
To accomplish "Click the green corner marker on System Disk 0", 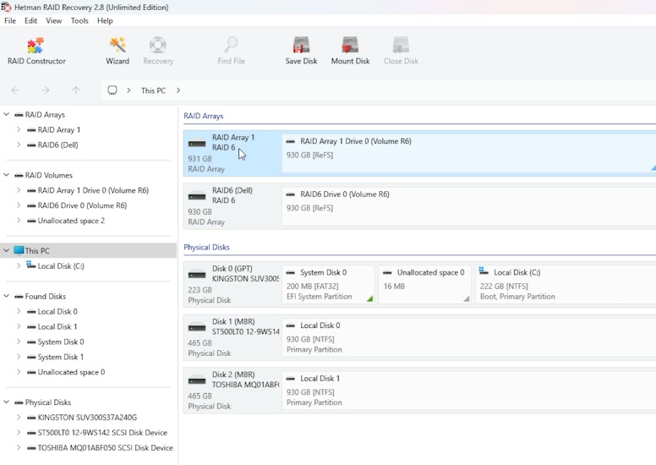I will [x=369, y=298].
